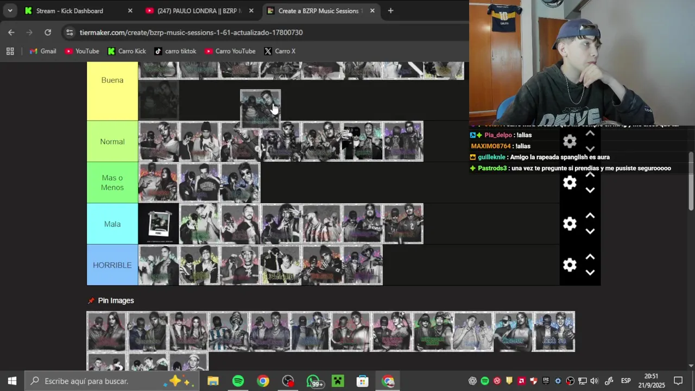Move the HORRIBLE row up

(590, 257)
